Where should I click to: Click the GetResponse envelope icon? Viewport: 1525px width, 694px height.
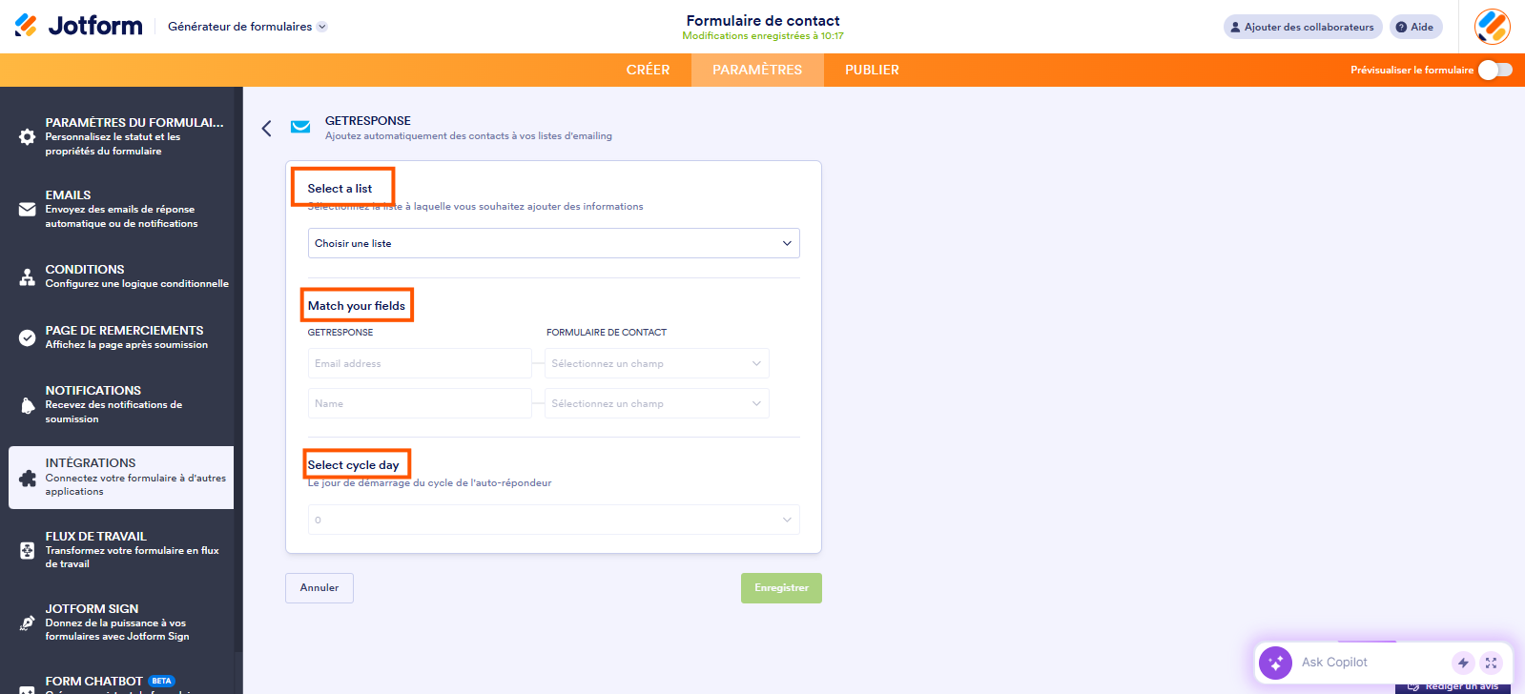pyautogui.click(x=300, y=127)
